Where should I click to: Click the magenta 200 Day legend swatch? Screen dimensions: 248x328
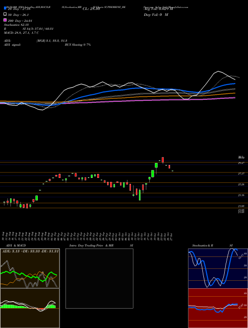[5, 20]
